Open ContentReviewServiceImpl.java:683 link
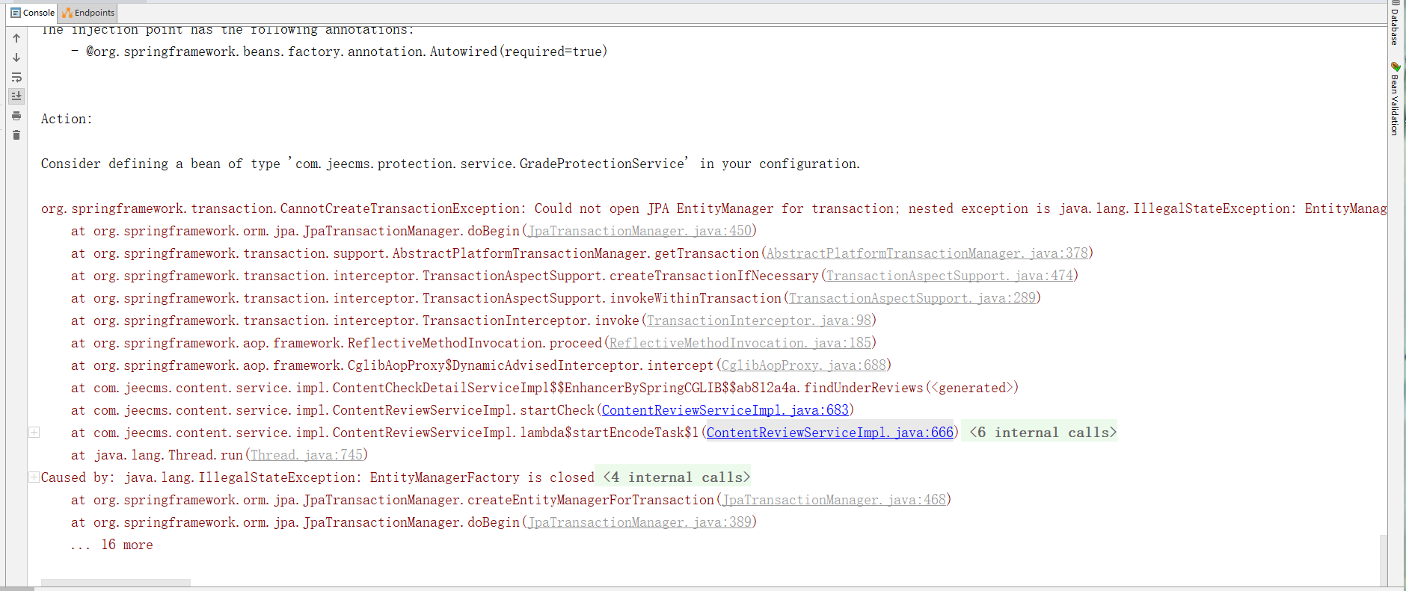The width and height of the screenshot is (1406, 591). pyautogui.click(x=725, y=410)
